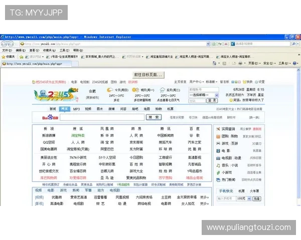Image resolution: width=301 pixels, height=240 pixels.
Task: Switch to the MP3 search tab
Action: 76,109
